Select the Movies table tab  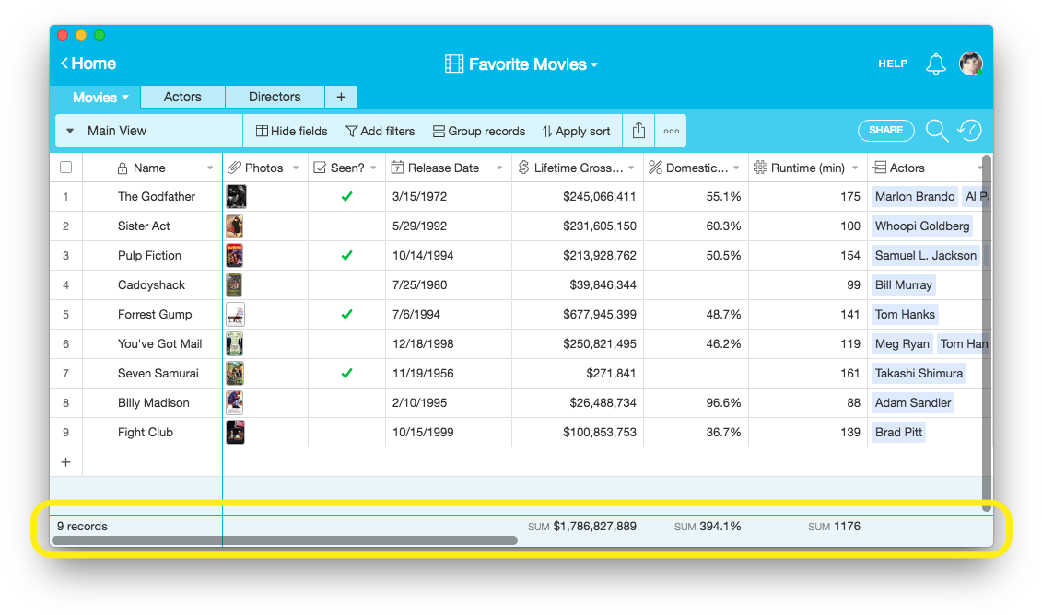[95, 97]
